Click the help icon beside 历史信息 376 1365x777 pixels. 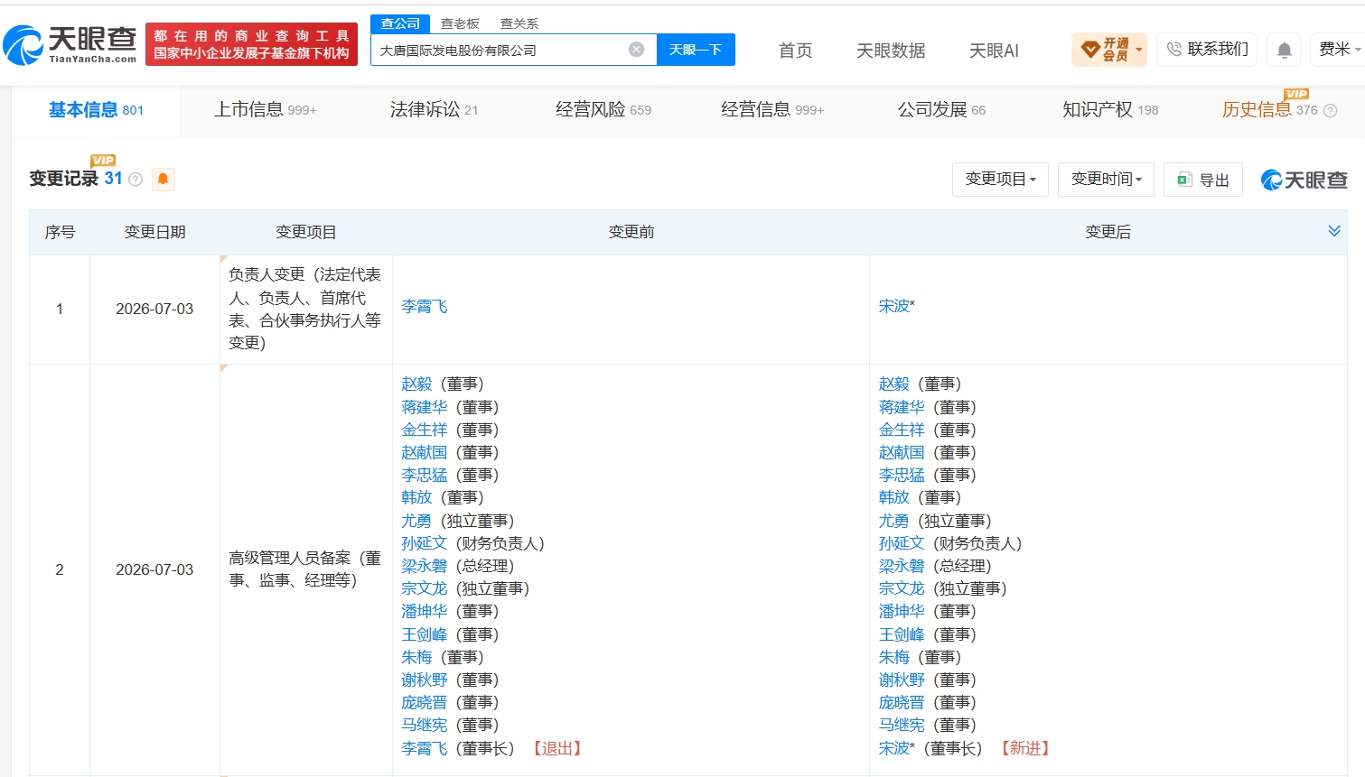pyautogui.click(x=1330, y=111)
